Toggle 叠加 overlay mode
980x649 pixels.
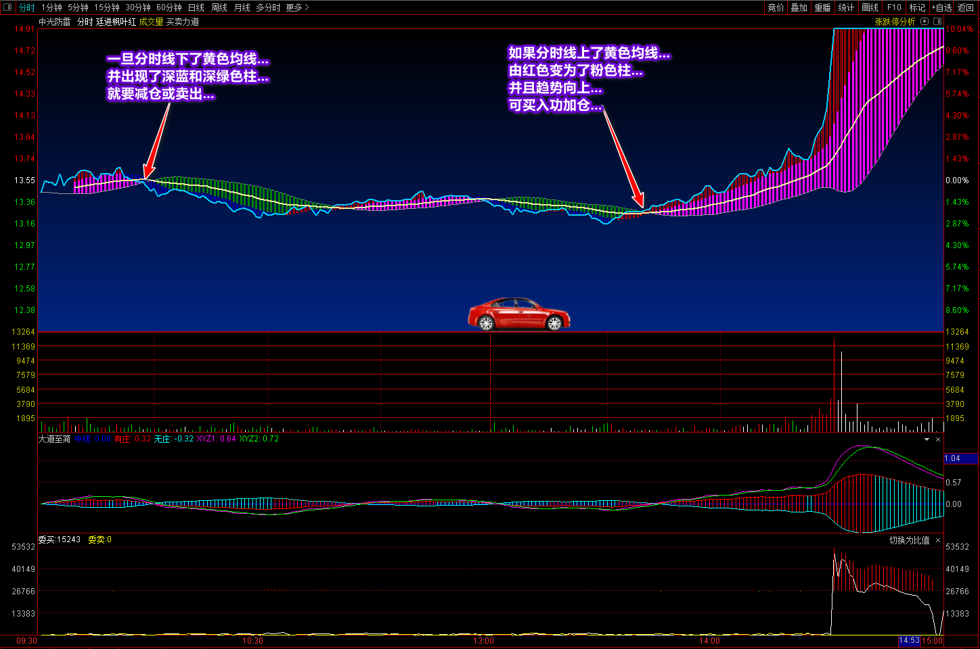click(799, 7)
